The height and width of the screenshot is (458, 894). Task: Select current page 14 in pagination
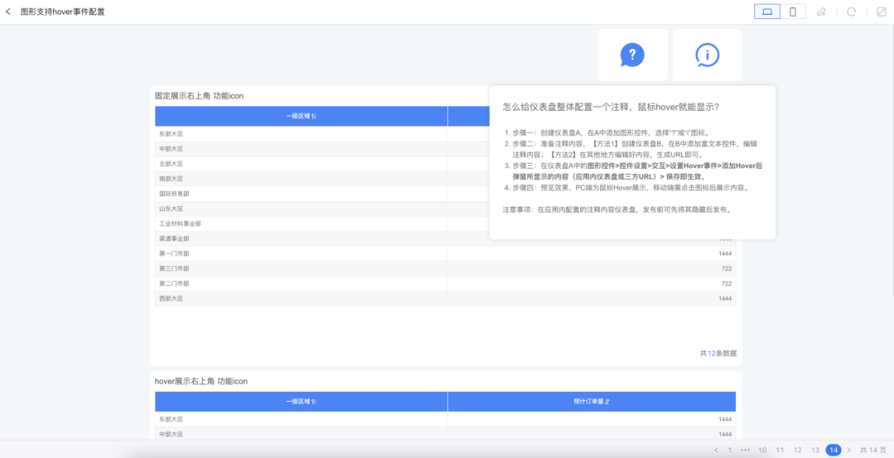click(834, 450)
